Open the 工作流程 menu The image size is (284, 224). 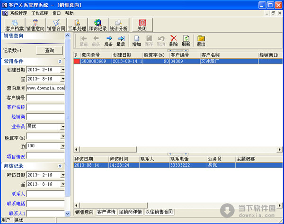click(x=40, y=13)
